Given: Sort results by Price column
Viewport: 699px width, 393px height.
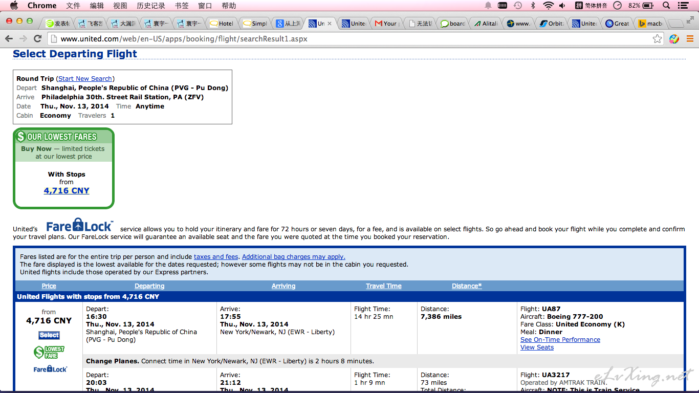Looking at the screenshot, I should [49, 286].
